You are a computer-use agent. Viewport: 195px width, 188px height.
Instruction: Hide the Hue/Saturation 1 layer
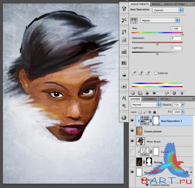click(x=132, y=121)
